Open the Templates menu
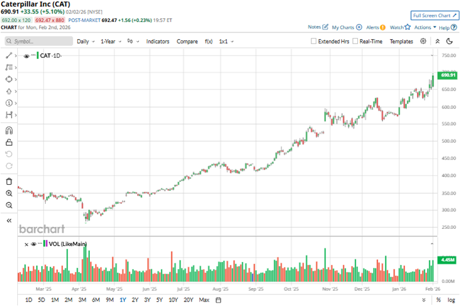The width and height of the screenshot is (460, 306). point(401,42)
